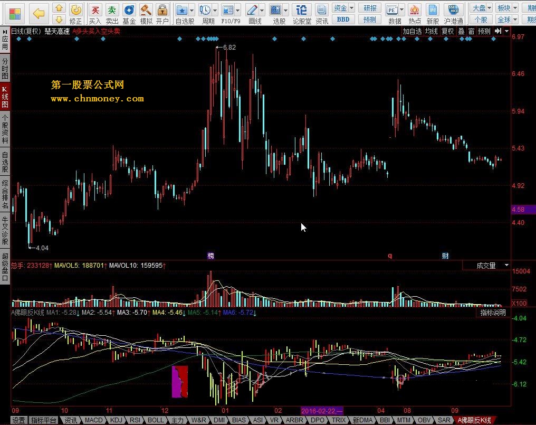Click the 预测 button in top toolbar

point(370,20)
